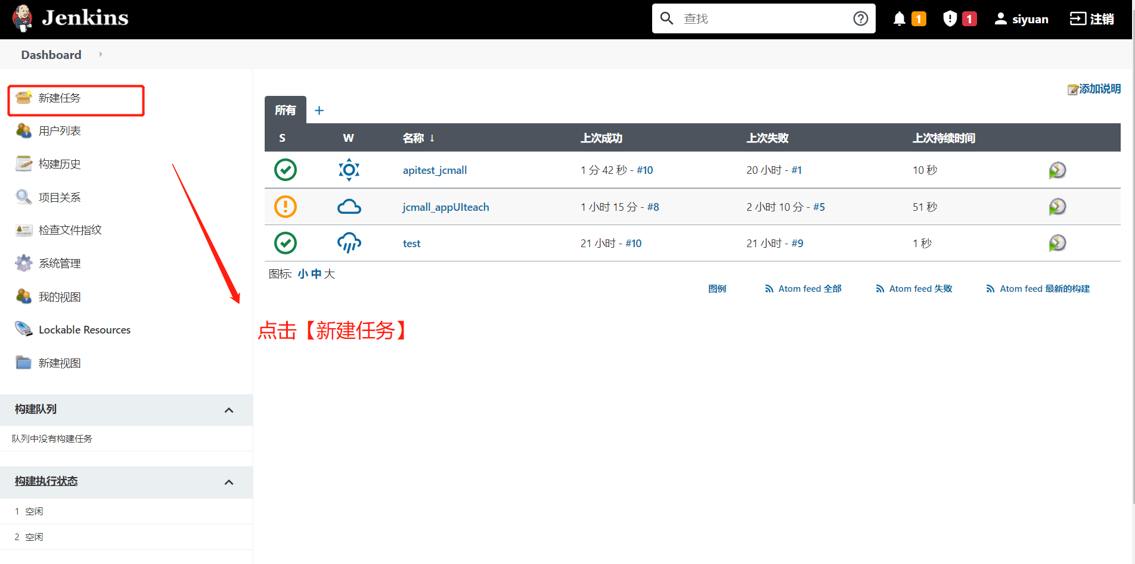
Task: Click the 我的视图 people icon
Action: pos(24,297)
